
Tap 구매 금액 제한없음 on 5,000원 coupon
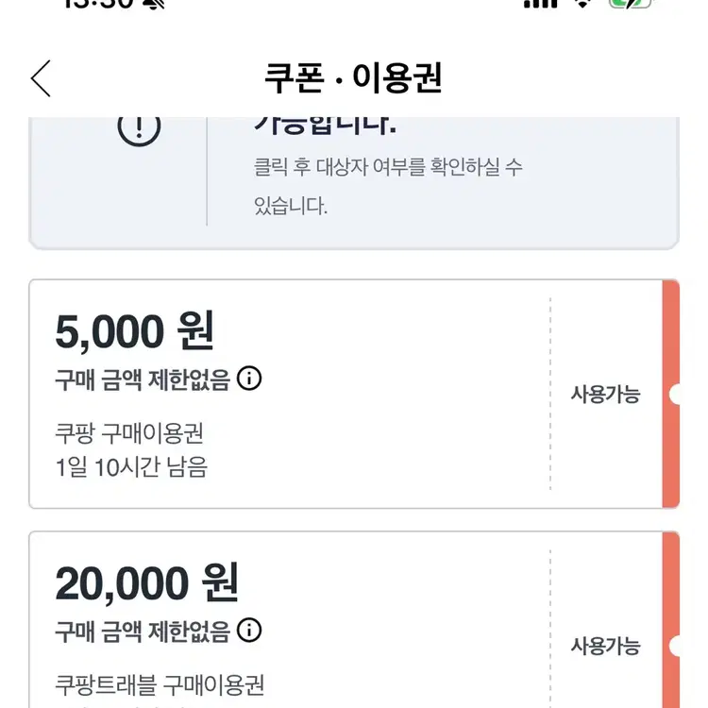point(143,379)
